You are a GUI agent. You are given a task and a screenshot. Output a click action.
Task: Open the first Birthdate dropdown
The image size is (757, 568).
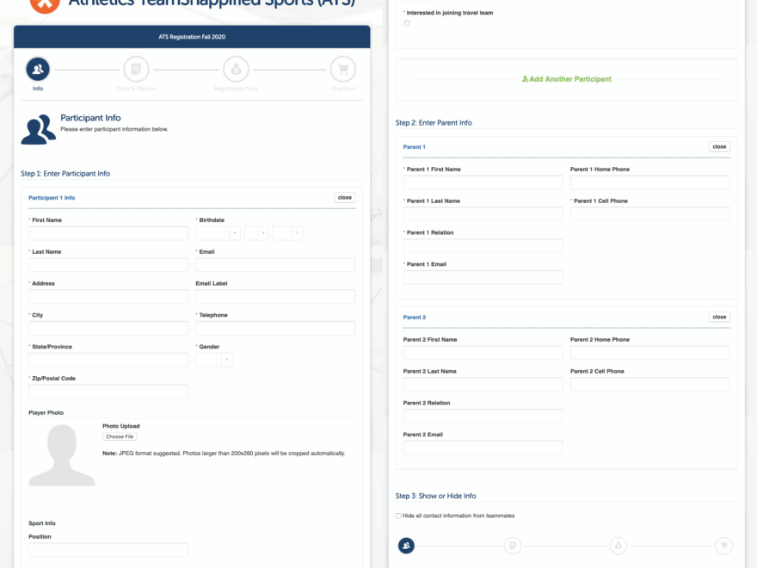[x=218, y=233]
